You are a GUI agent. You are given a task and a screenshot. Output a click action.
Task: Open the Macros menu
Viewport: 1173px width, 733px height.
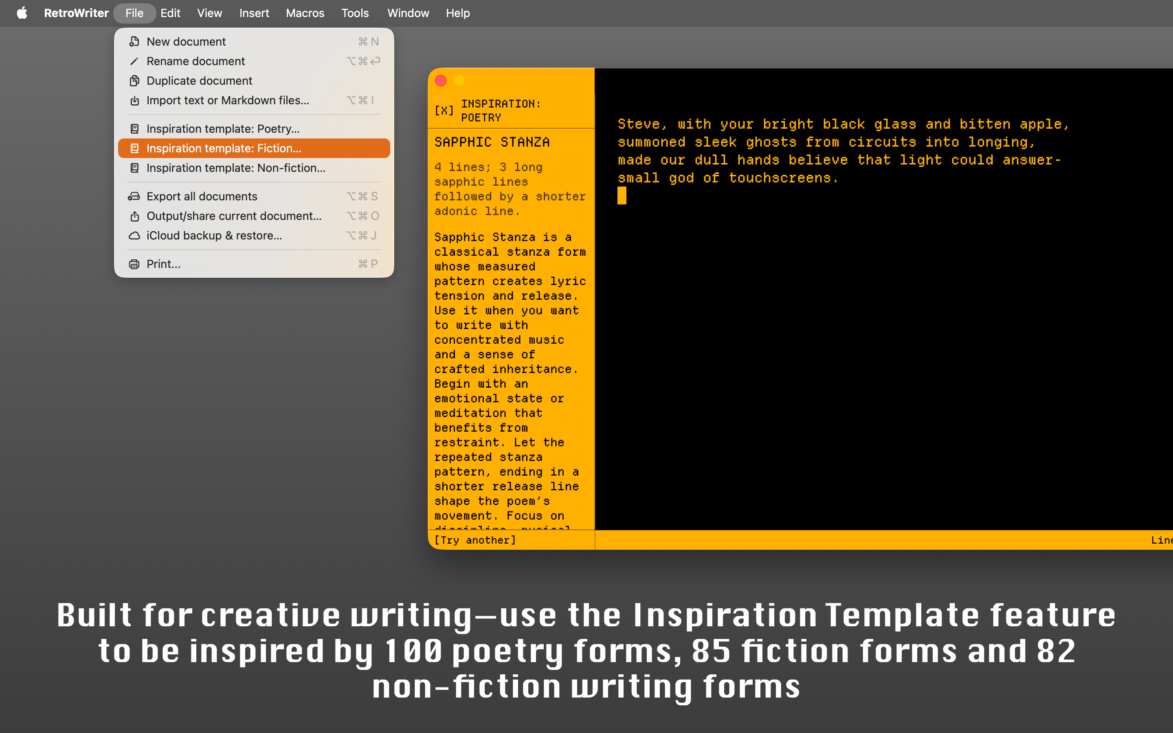pyautogui.click(x=305, y=13)
